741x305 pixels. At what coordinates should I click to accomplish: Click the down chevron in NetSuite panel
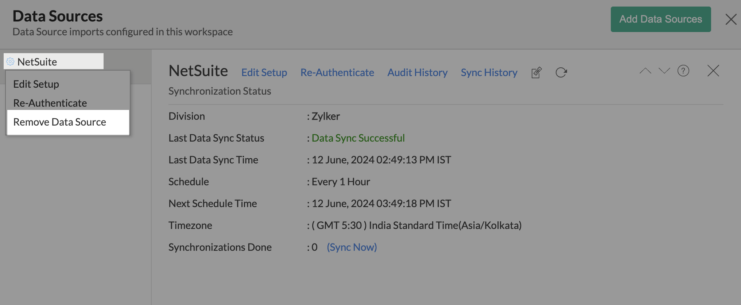pos(664,71)
